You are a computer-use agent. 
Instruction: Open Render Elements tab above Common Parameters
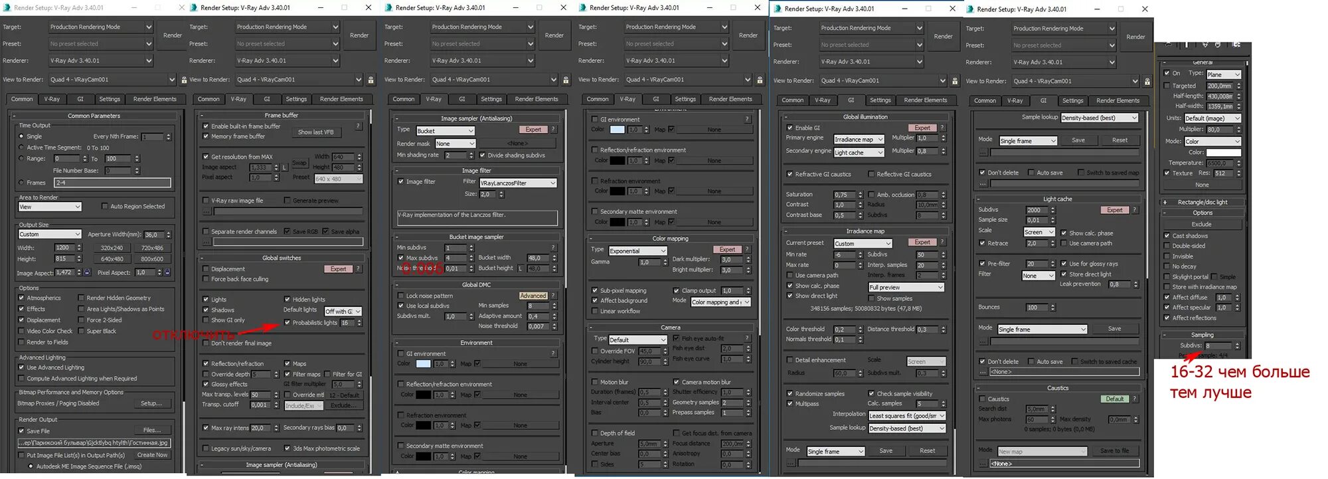pos(155,99)
